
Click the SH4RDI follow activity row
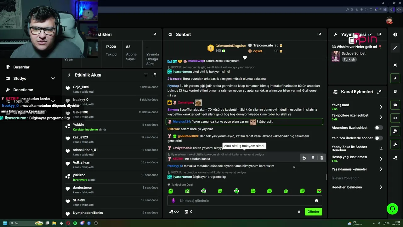112,202
